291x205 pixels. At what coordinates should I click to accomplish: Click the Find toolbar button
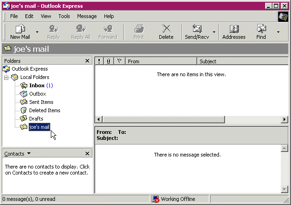[x=261, y=32]
